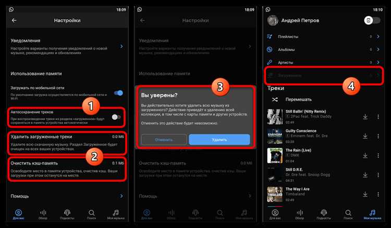The width and height of the screenshot is (391, 228).
Task: Toggle the switch beside Андрей Петров
Action: [x=372, y=20]
